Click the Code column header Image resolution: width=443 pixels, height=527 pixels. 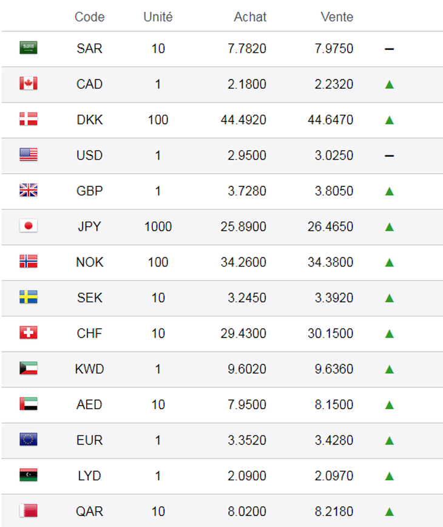89,17
